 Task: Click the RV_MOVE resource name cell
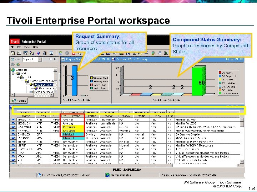pyautogui.click(x=26, y=138)
